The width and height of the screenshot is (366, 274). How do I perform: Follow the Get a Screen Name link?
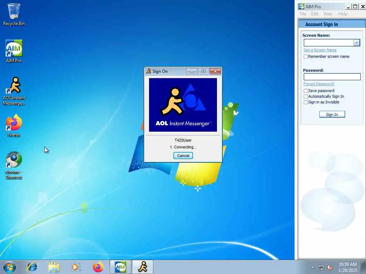pyautogui.click(x=320, y=50)
